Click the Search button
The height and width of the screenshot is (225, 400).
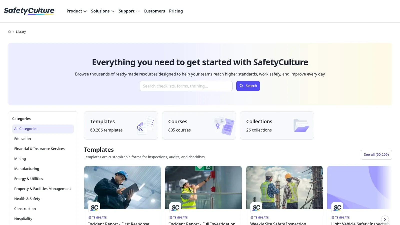248,86
